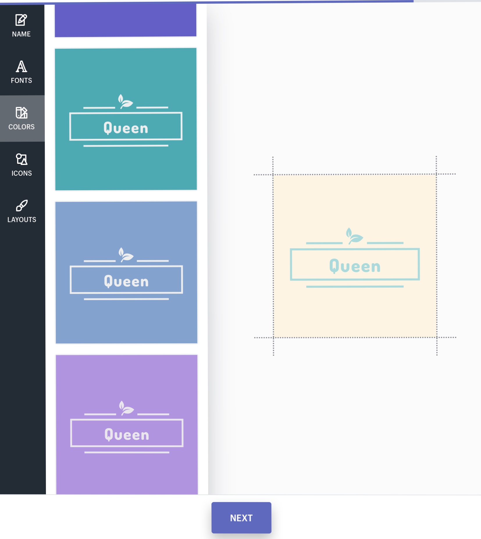Click the NEXT button
Image resolution: width=481 pixels, height=539 pixels.
241,518
